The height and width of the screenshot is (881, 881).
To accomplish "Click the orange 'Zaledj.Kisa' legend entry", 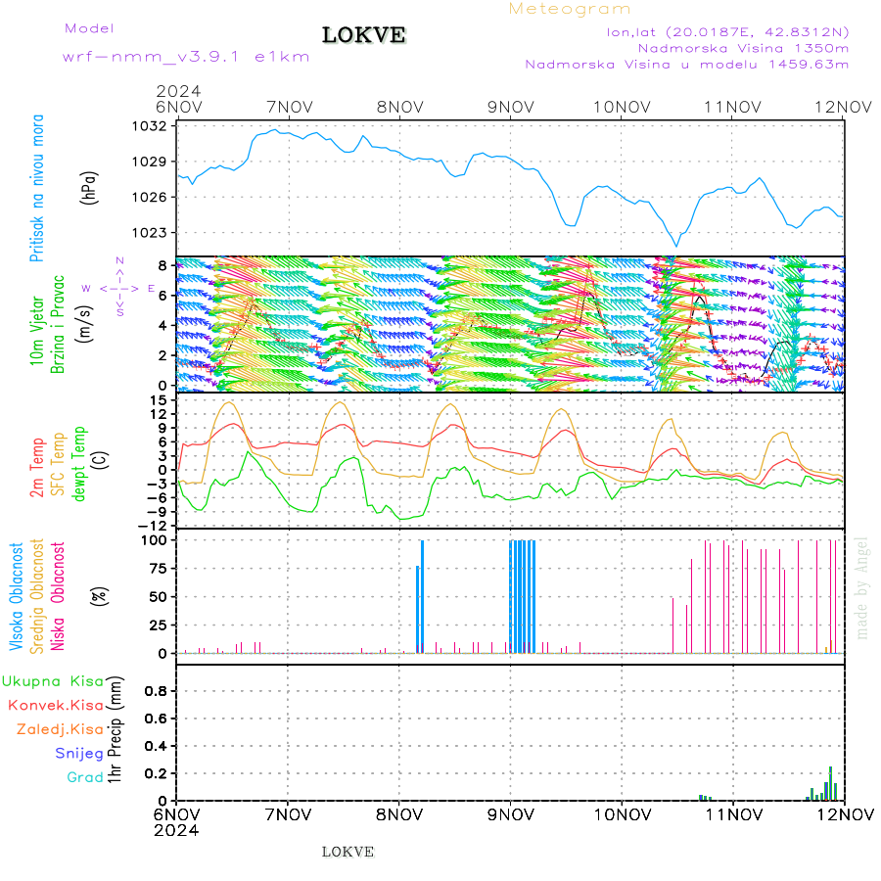I will click(x=60, y=730).
